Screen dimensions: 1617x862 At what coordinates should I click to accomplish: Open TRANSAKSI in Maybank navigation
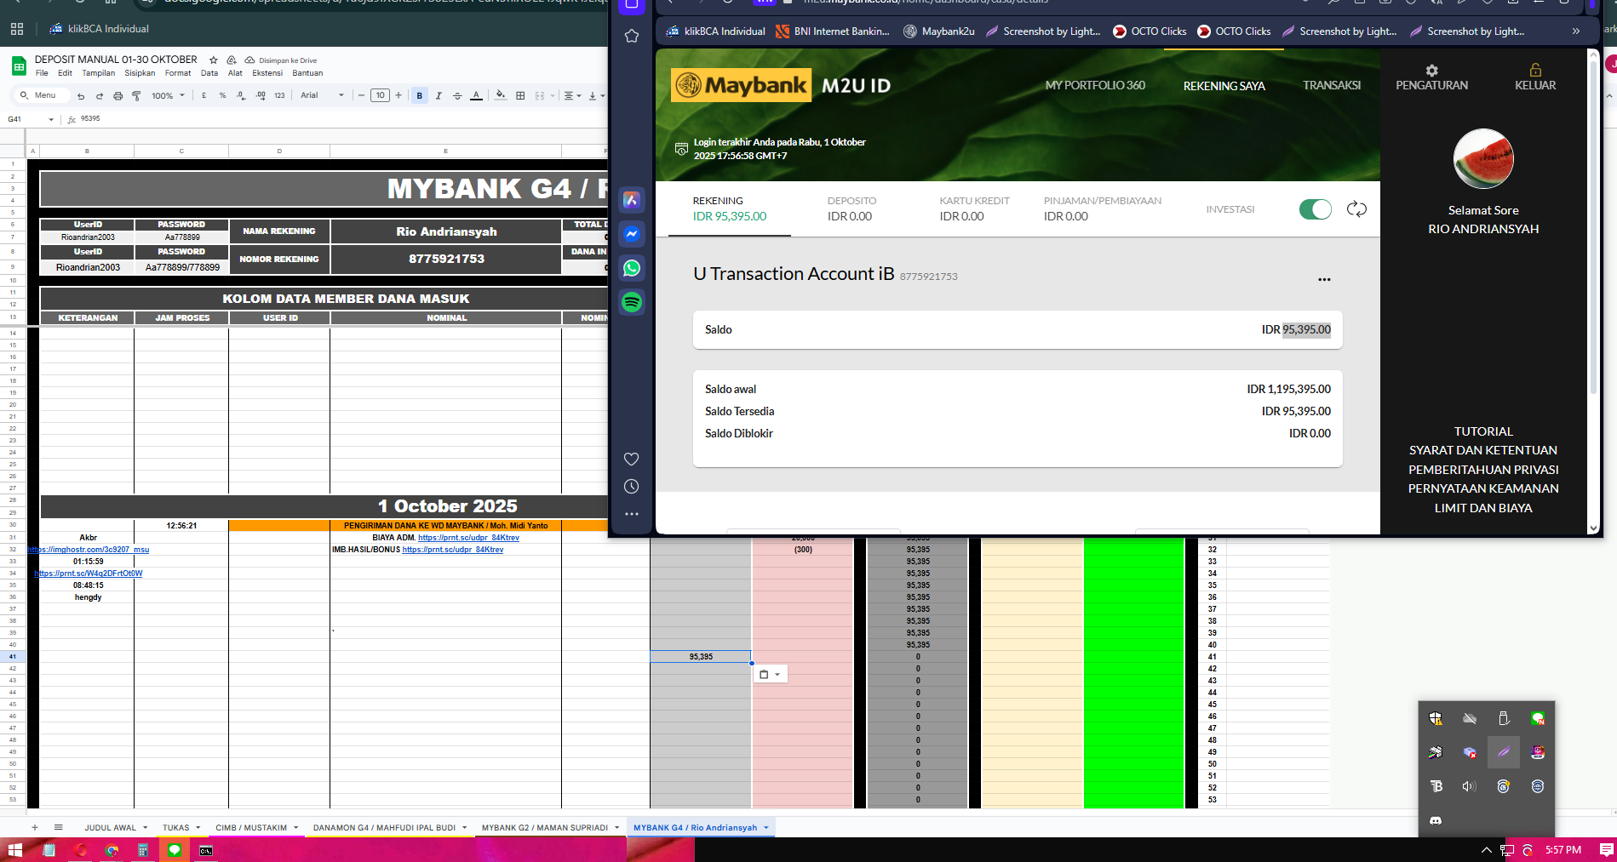(x=1332, y=85)
